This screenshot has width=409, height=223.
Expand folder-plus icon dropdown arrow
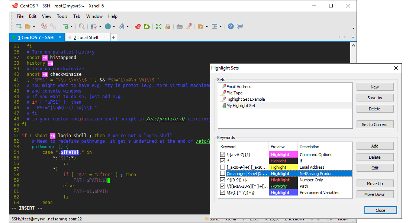[207, 27]
